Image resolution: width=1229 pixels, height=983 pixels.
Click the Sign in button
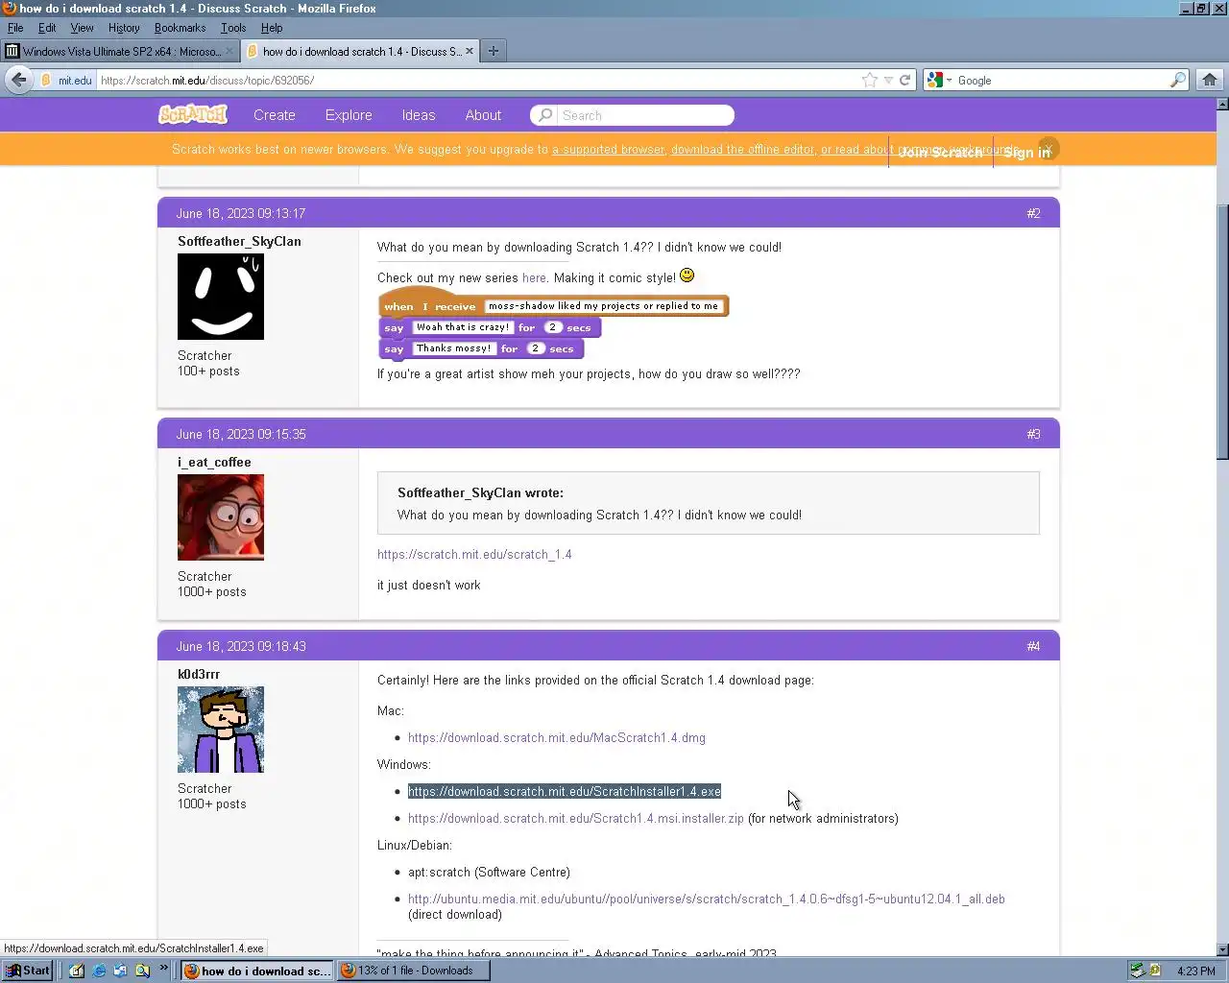tap(1027, 152)
